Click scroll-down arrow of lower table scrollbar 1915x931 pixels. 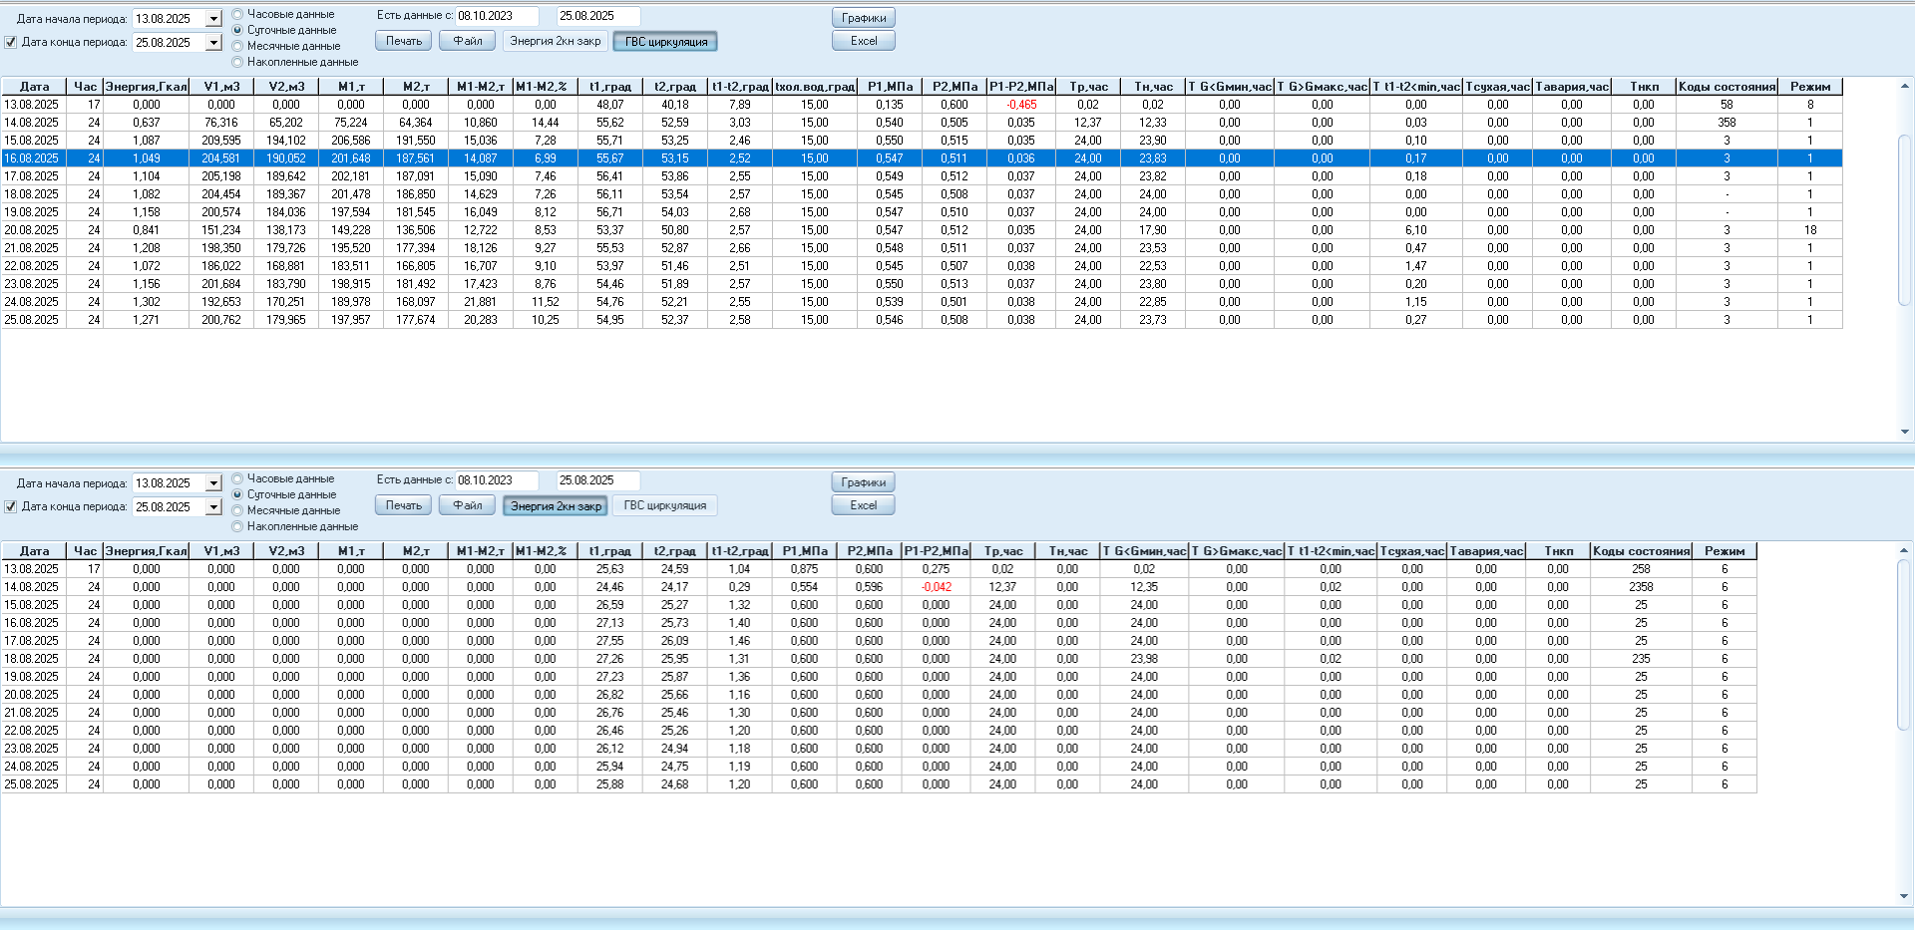[1904, 896]
